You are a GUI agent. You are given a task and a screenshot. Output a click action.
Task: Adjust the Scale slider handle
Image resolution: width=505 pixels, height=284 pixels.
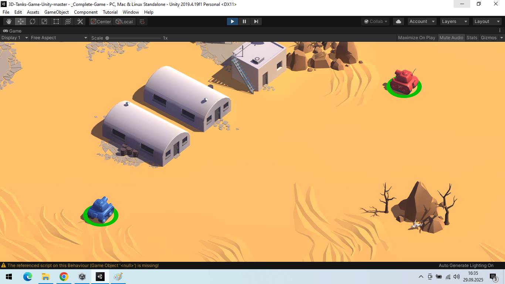click(107, 38)
